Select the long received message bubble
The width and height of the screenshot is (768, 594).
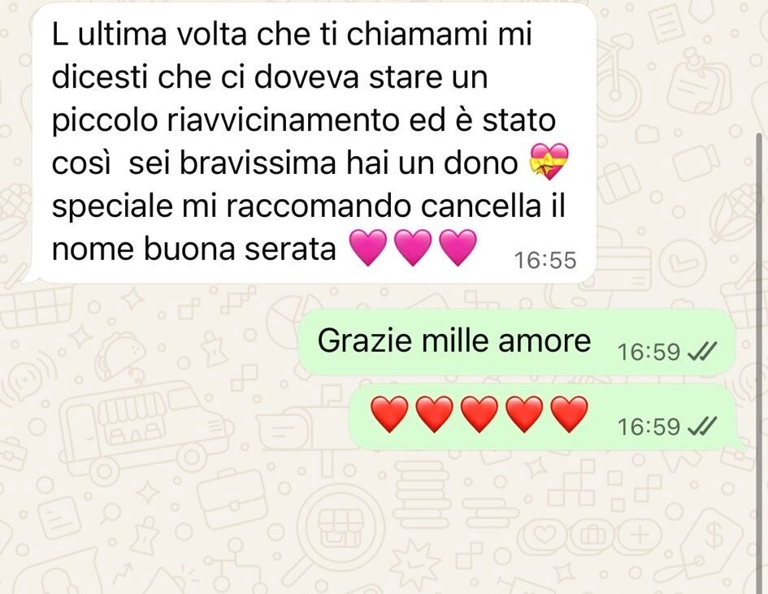coord(314,144)
